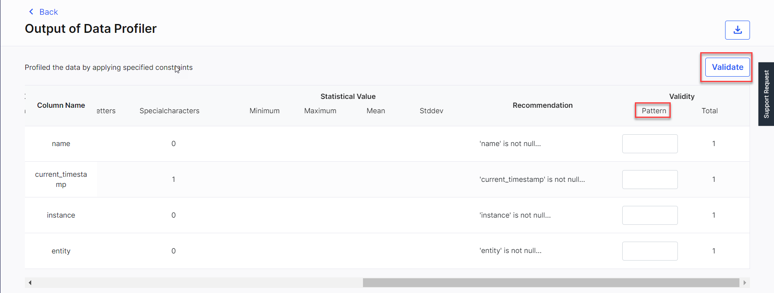
Task: Click the Pattern input for name row
Action: (x=650, y=144)
